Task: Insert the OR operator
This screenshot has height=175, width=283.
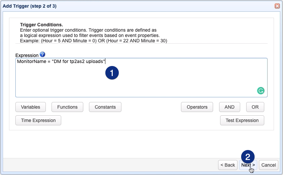Action: point(255,107)
